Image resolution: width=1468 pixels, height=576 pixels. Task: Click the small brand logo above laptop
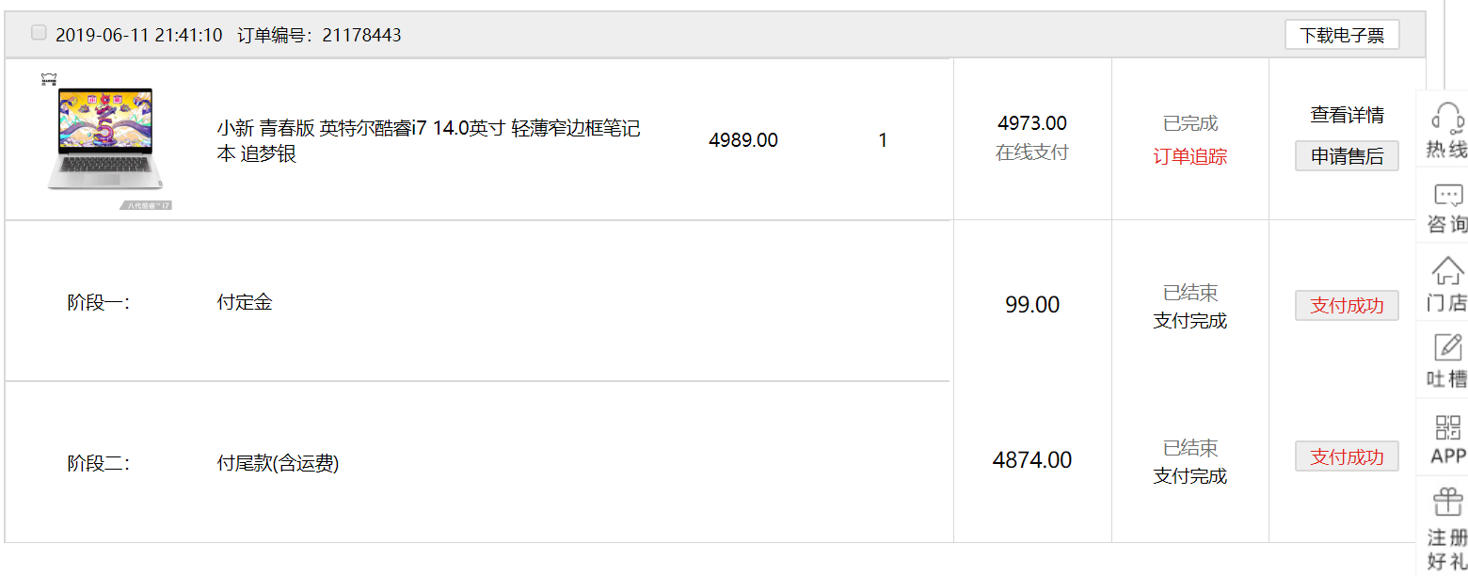point(49,80)
